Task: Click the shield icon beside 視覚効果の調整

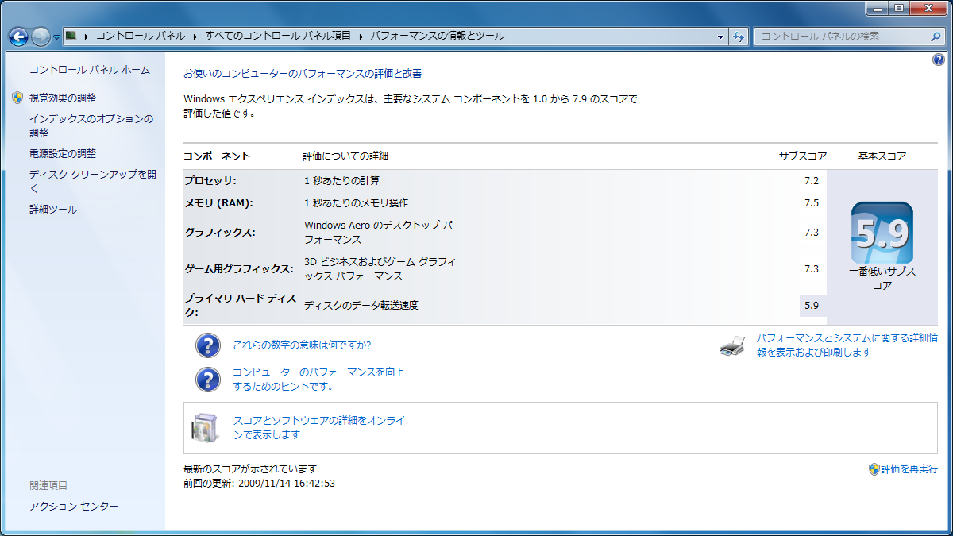Action: [18, 98]
